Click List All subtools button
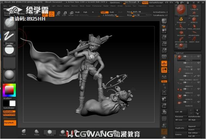The height and width of the screenshot is (139, 206). point(181,112)
